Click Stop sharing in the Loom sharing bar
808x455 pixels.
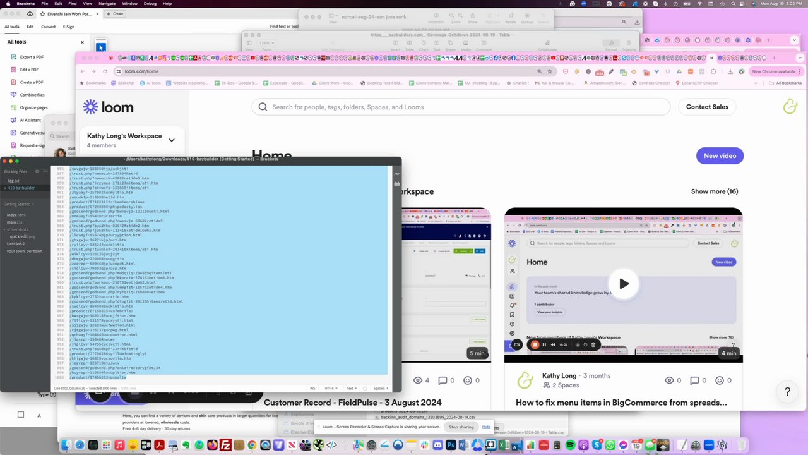coord(461,427)
